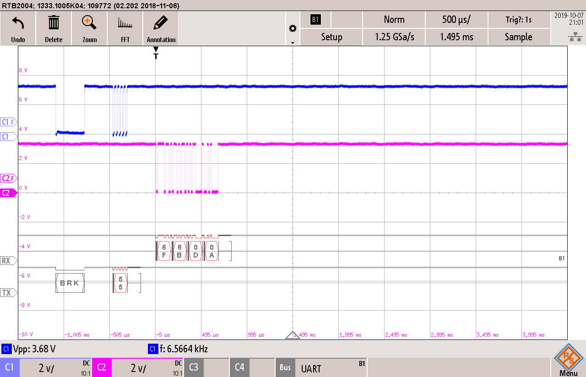Open the Sample acquisition mode selector

click(x=519, y=37)
